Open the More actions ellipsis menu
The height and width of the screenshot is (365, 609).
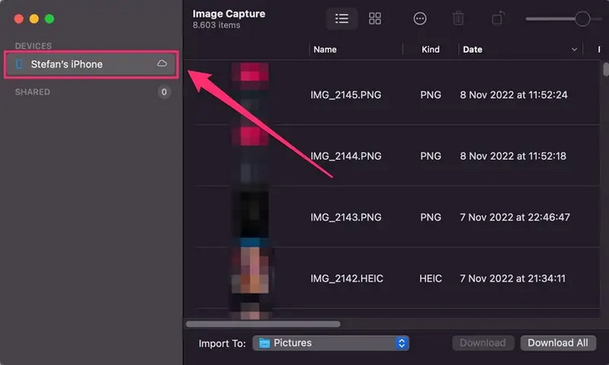420,18
